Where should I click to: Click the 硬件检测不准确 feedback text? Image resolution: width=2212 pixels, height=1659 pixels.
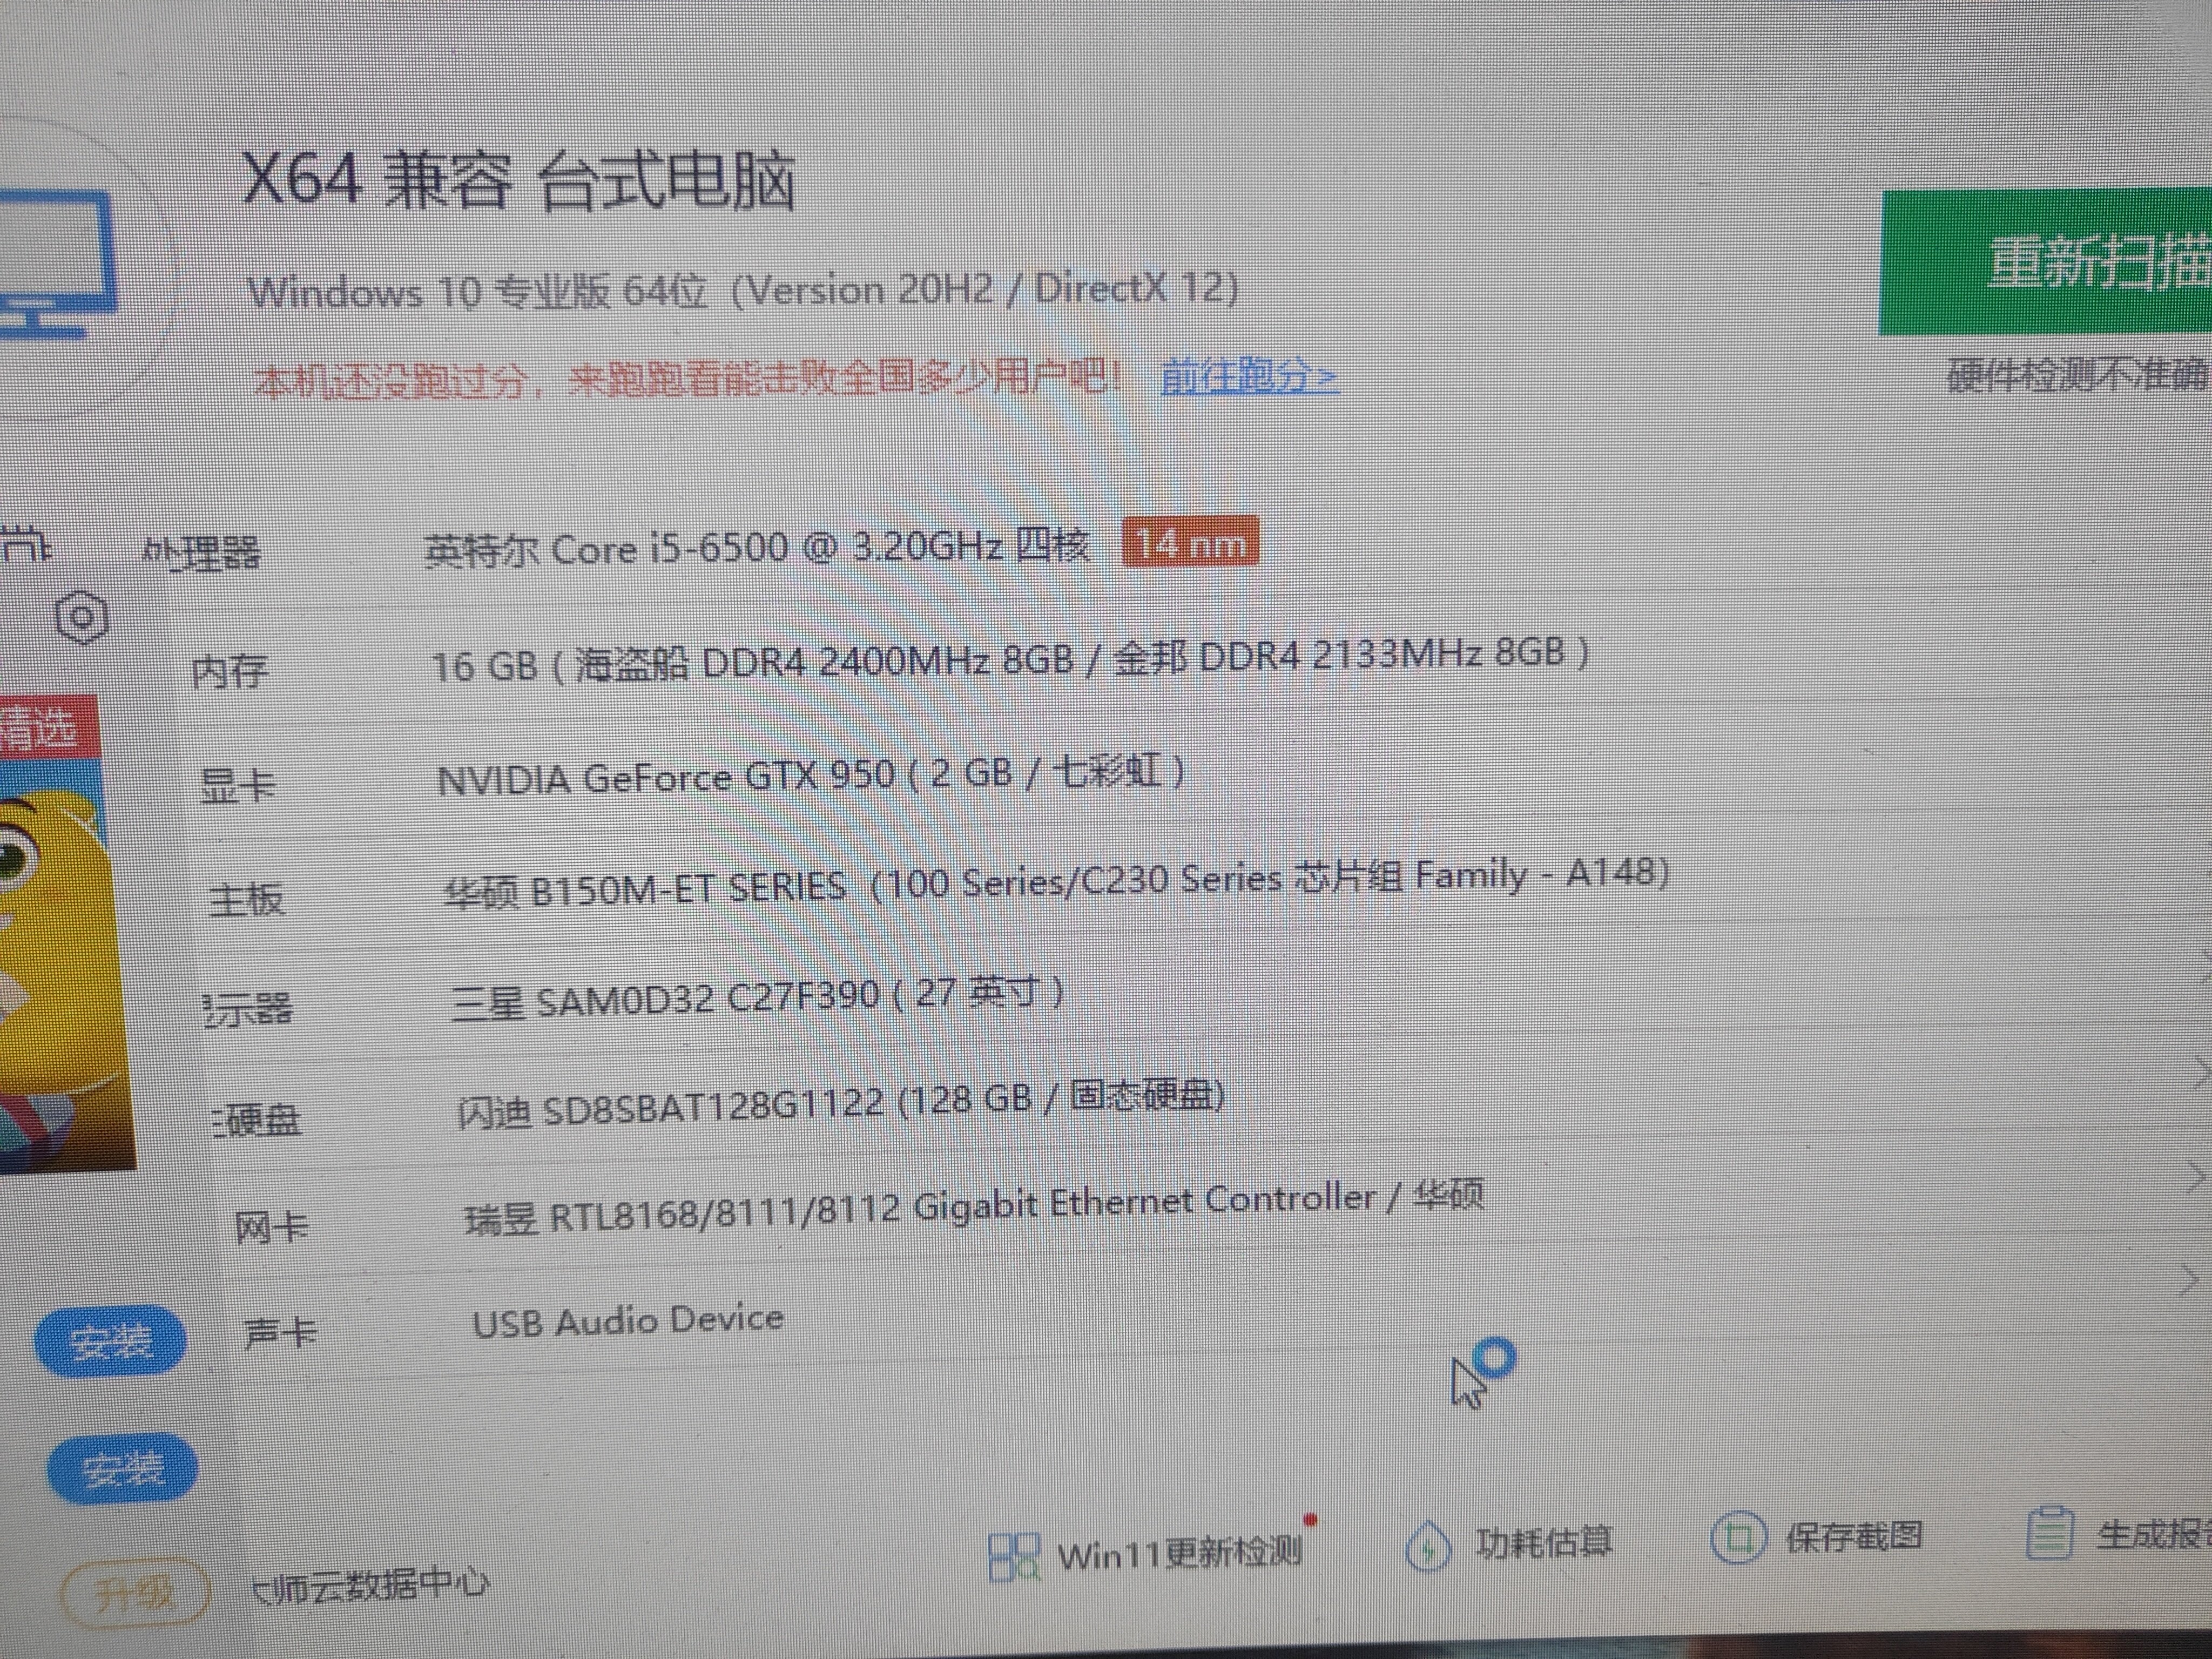(2078, 375)
